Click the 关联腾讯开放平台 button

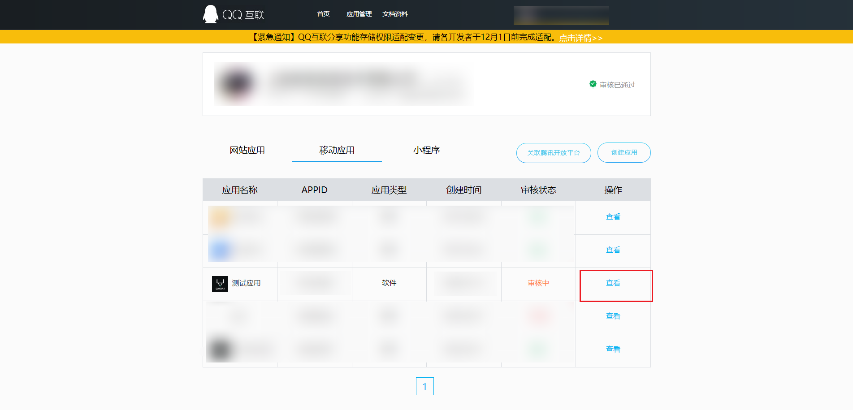click(x=554, y=153)
